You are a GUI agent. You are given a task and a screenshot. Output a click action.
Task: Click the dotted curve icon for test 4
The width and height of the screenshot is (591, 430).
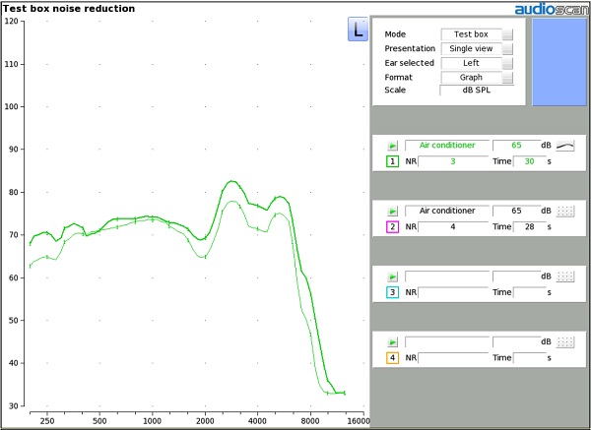565,341
